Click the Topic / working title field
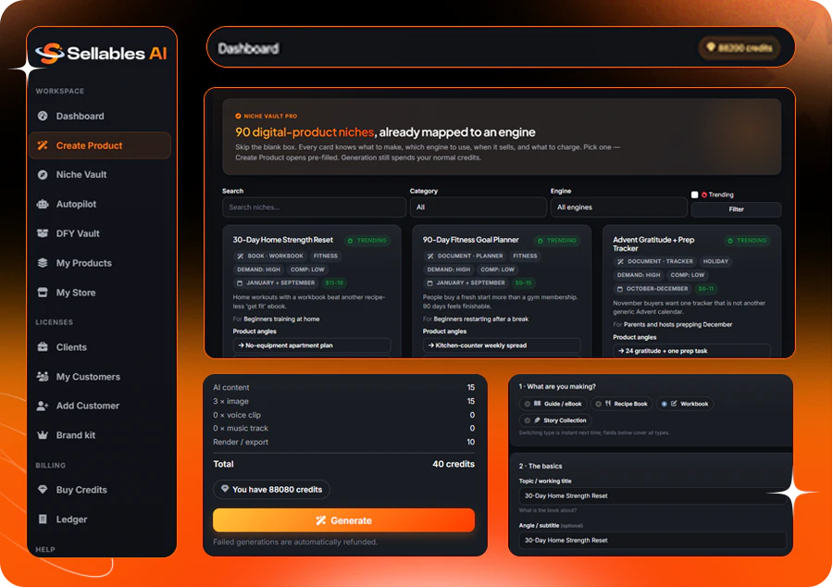The image size is (833, 588). [x=653, y=495]
